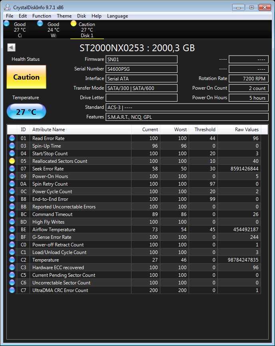Open the Theme menu
Image resolution: width=275 pixels, height=346 pixels.
point(64,16)
